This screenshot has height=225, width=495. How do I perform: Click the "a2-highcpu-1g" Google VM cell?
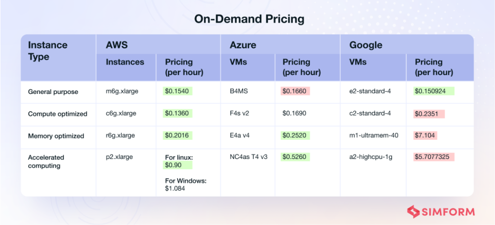coord(371,157)
